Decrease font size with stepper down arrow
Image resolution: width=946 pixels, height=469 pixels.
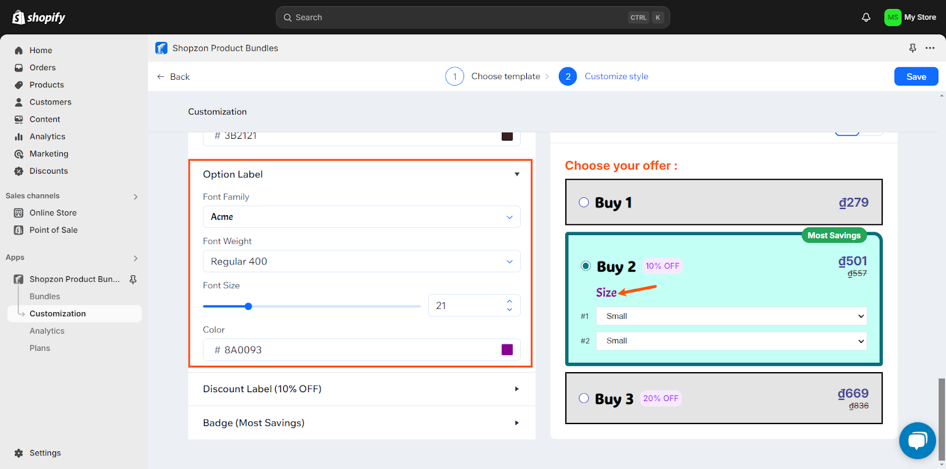(x=510, y=310)
